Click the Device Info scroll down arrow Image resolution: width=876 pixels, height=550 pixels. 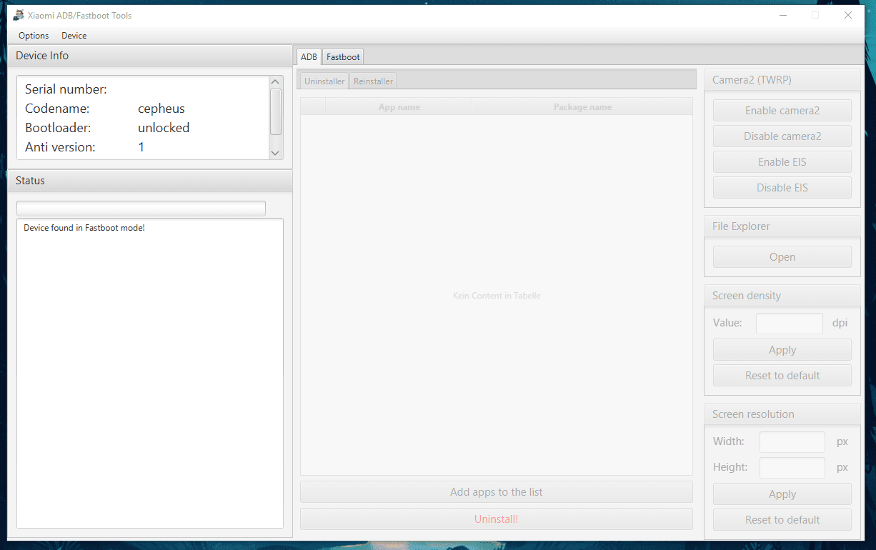(276, 153)
